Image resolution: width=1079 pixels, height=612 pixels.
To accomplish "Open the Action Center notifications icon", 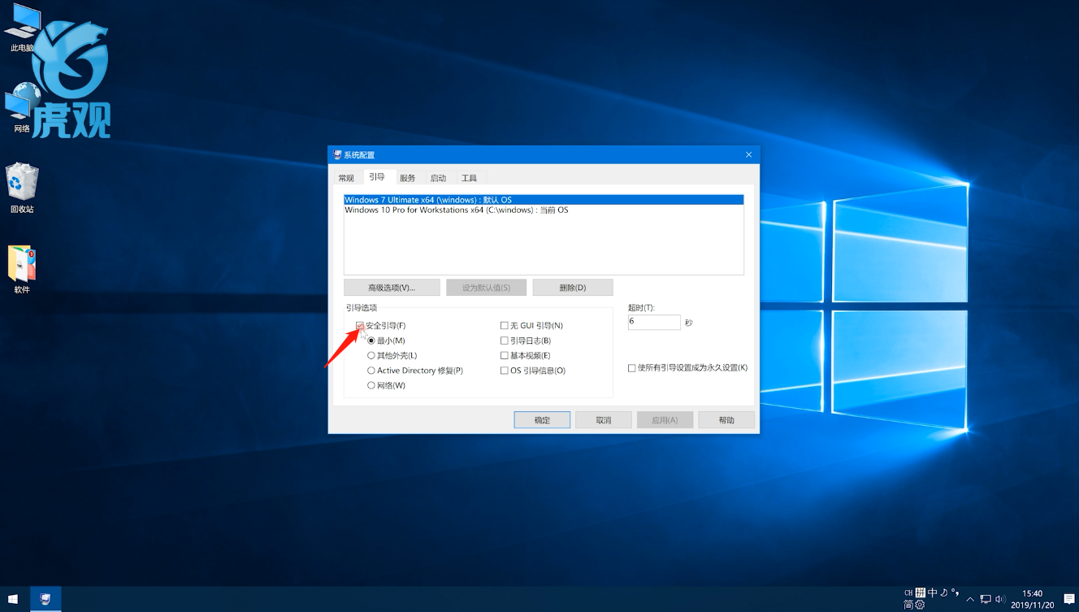I will pyautogui.click(x=1069, y=599).
